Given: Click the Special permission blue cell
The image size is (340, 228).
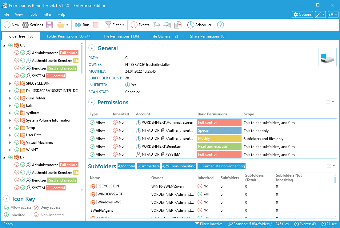Looking at the screenshot, I should (219, 130).
